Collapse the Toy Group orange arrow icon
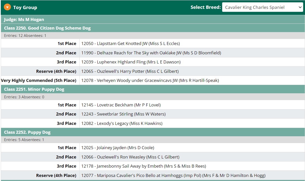Screen dimensions: 305x181 click(7, 7)
